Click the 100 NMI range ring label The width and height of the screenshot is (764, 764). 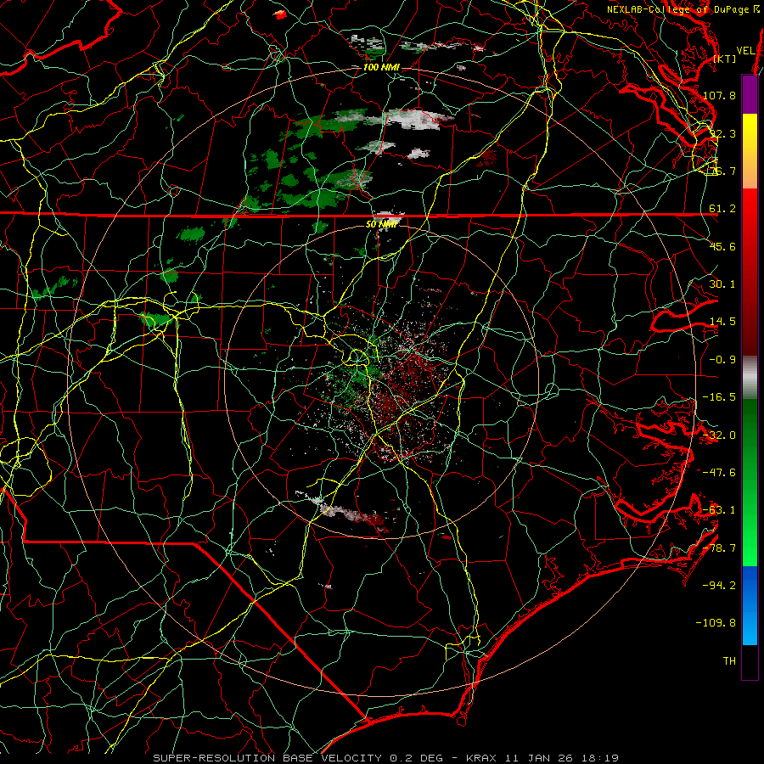pyautogui.click(x=381, y=67)
